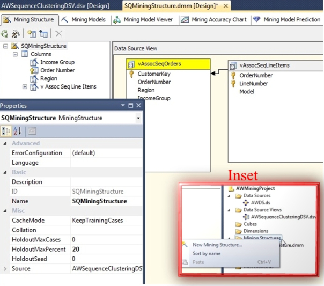Click the Categorized view icon in Properties
The image size is (324, 286).
(x=6, y=131)
